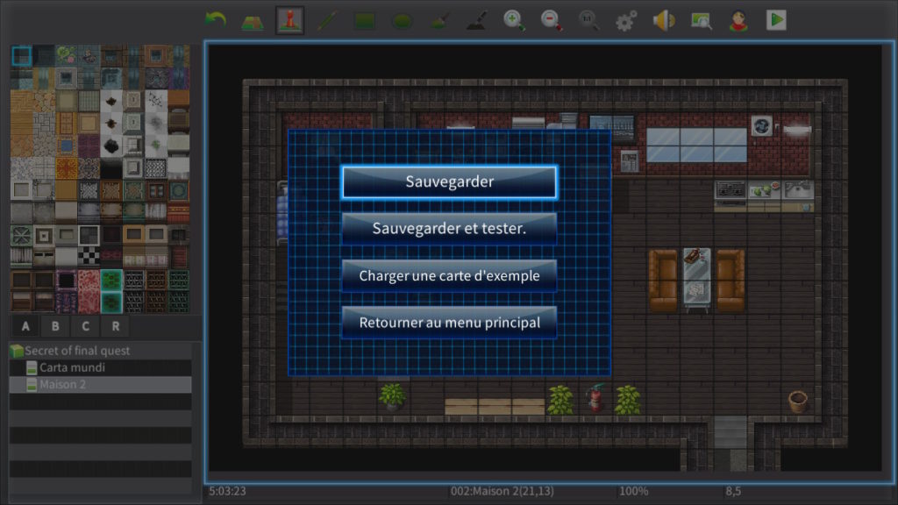Select the Ellipse drawing tool

402,22
